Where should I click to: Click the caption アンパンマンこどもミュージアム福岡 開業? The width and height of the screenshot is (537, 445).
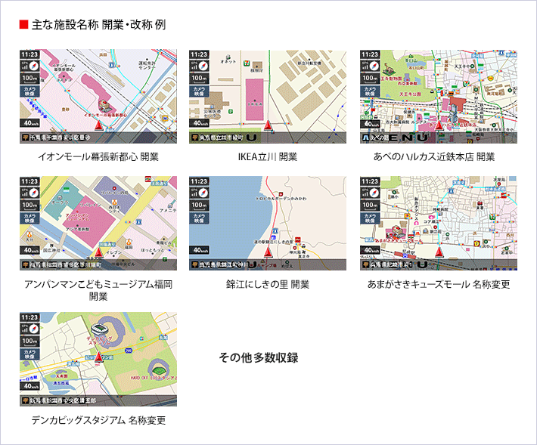tap(98, 290)
